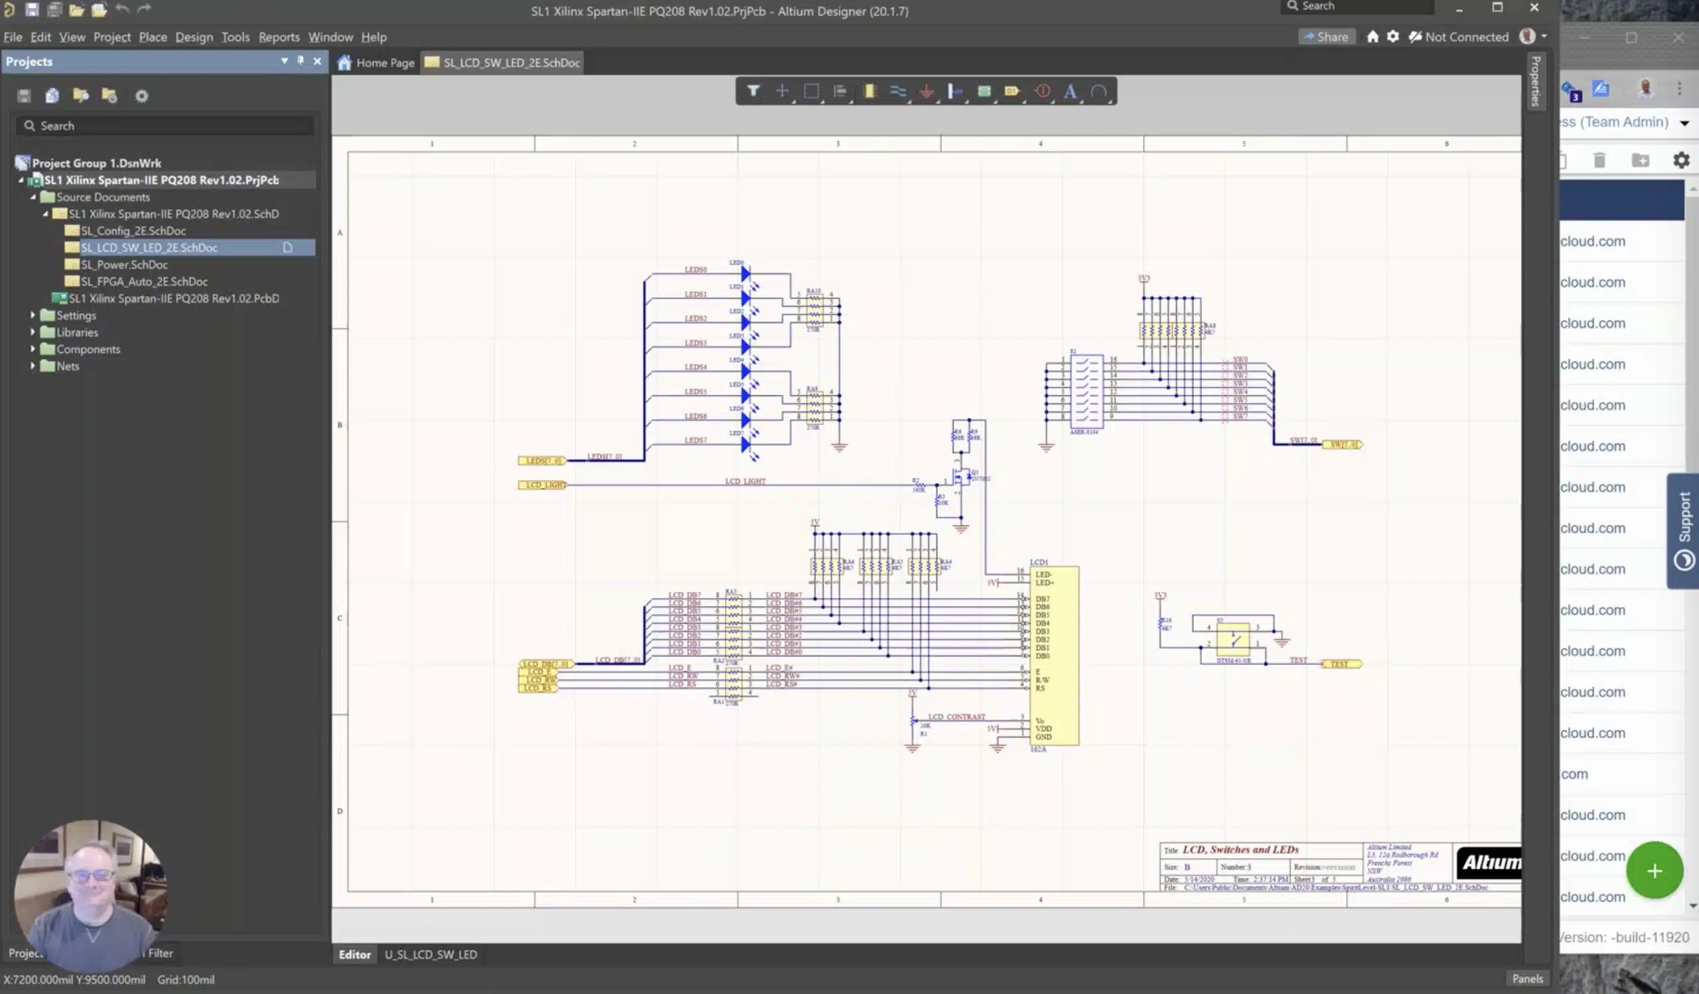Click the folder refresh icon in Projects panel
1699x994 pixels.
[110, 96]
